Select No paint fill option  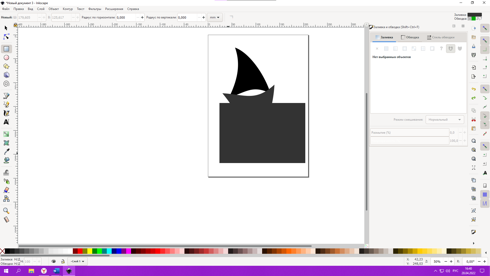point(377,49)
